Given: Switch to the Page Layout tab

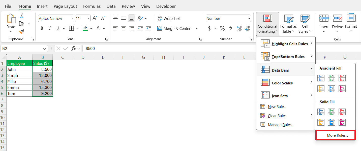Looking at the screenshot, I should (66, 6).
